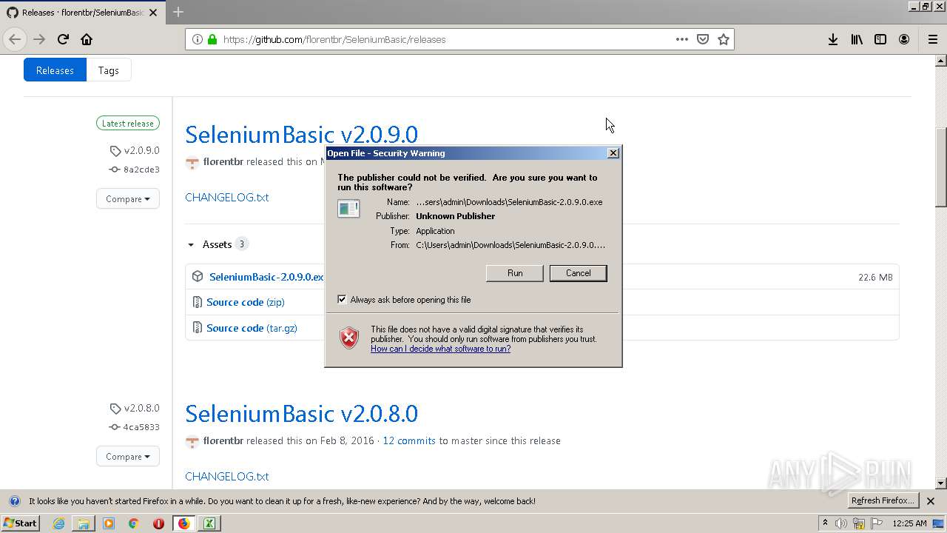This screenshot has height=533, width=947.
Task: Open the SeleniumBasic v2.0.8.0 release title
Action: pyautogui.click(x=301, y=413)
